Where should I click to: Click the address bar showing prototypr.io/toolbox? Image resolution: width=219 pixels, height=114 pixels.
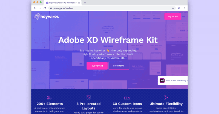pos(112,8)
